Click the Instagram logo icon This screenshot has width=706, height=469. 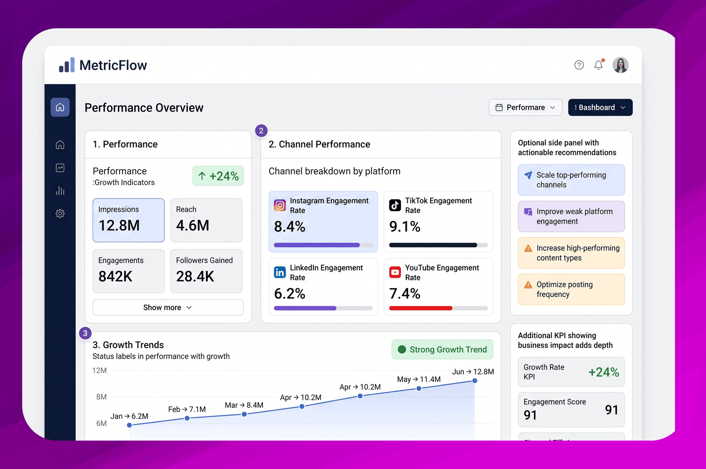coord(280,205)
